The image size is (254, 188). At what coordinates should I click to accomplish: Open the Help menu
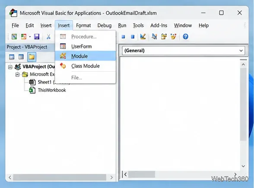203,25
